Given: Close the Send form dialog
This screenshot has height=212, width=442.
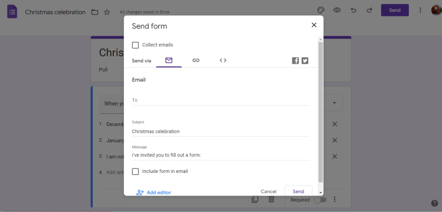Looking at the screenshot, I should pos(314,25).
